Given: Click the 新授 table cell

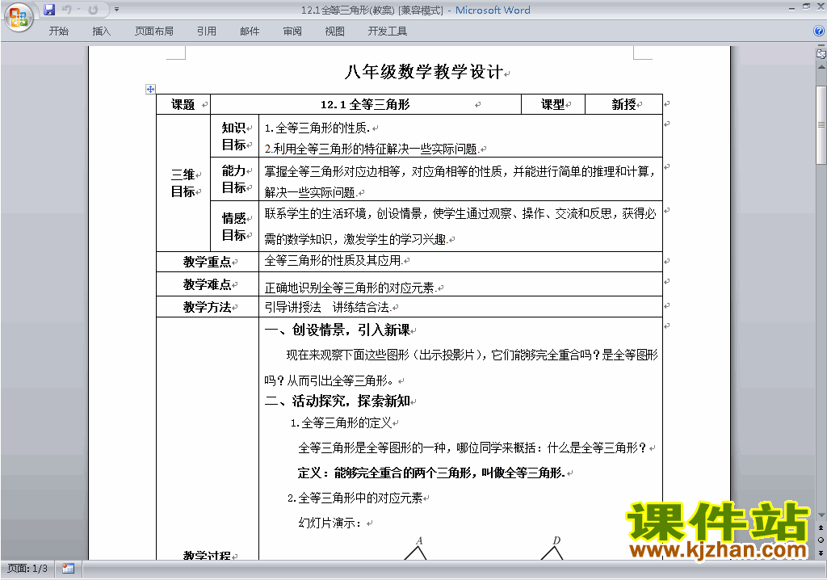Looking at the screenshot, I should click(x=623, y=104).
